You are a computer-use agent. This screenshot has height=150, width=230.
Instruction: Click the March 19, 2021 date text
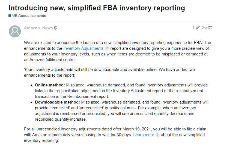(137, 129)
